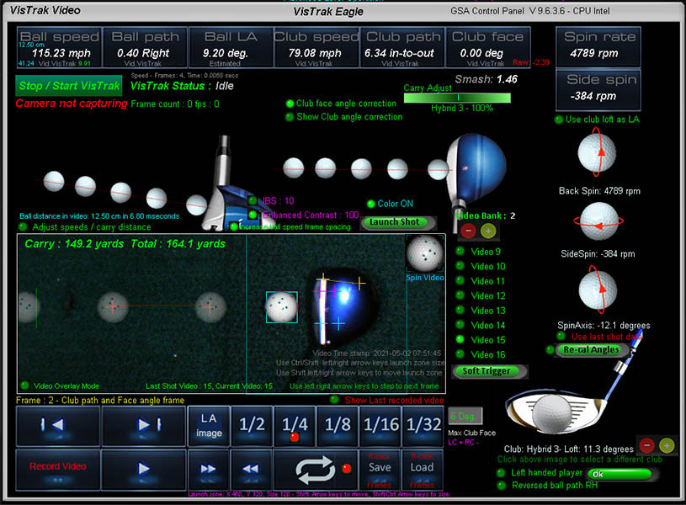The width and height of the screenshot is (686, 505).
Task: Open the Spin Video ball thumbnail
Action: pos(425,253)
